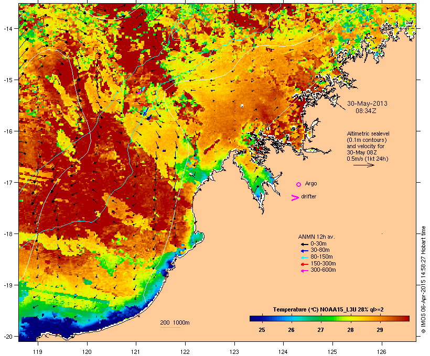
Task: Click the 'drifter' legend label
Action: coord(308,196)
